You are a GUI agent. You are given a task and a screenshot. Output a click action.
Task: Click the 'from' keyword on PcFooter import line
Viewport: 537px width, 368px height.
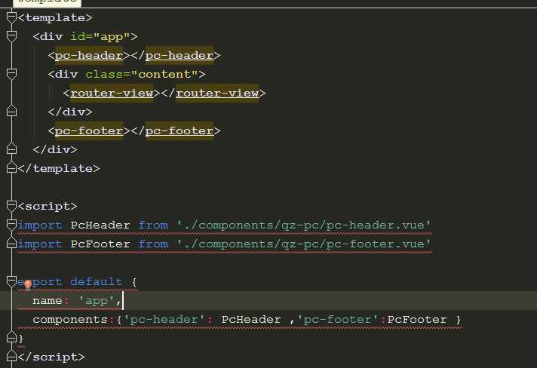click(153, 244)
